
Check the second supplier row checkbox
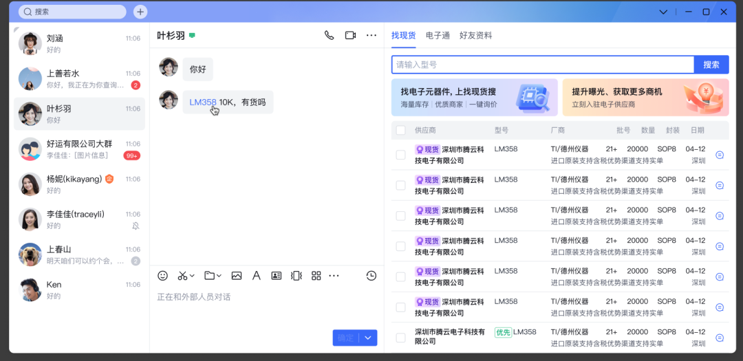[401, 185]
